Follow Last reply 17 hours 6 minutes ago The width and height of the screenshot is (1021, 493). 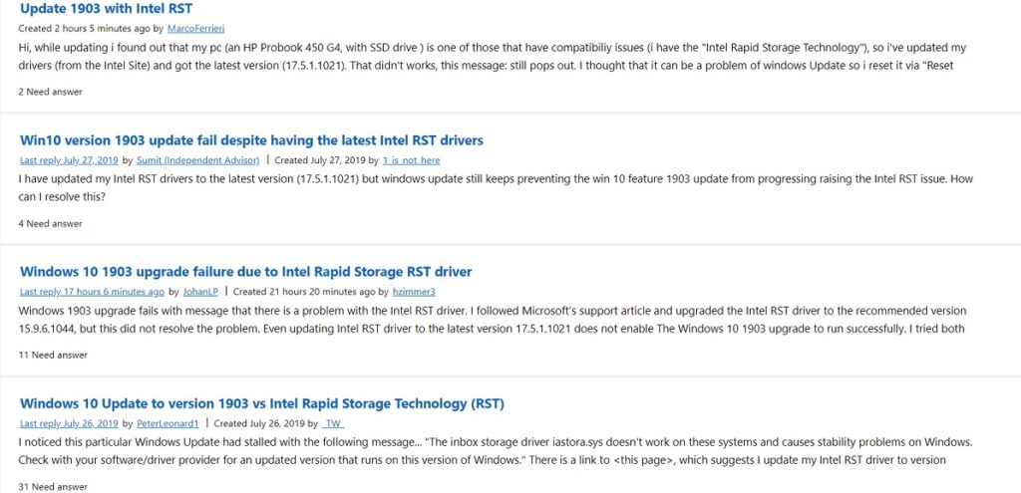click(x=92, y=292)
